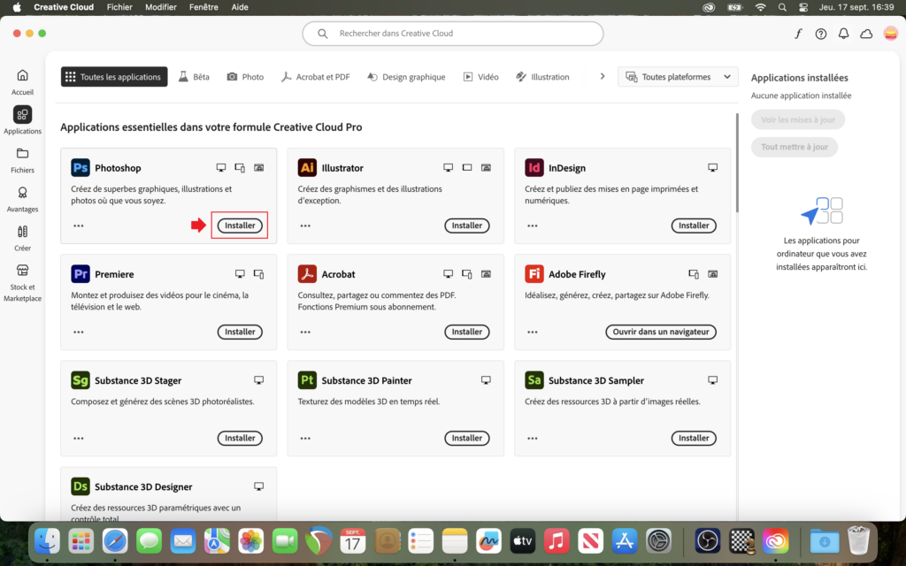Open the notifications bell

pos(843,34)
